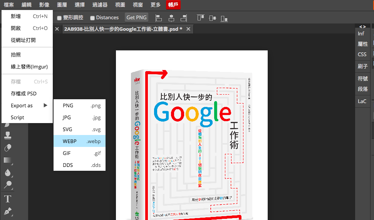Select the Eraser tool
This screenshot has width=374, height=220.
click(x=7, y=148)
